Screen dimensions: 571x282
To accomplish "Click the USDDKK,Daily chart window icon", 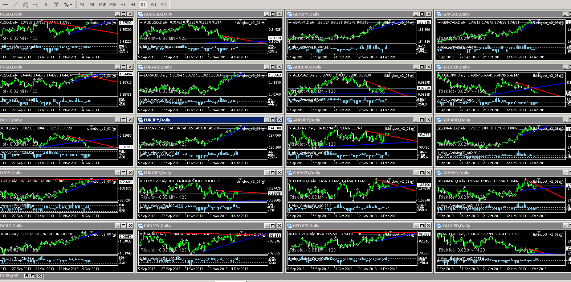I will (x=439, y=67).
